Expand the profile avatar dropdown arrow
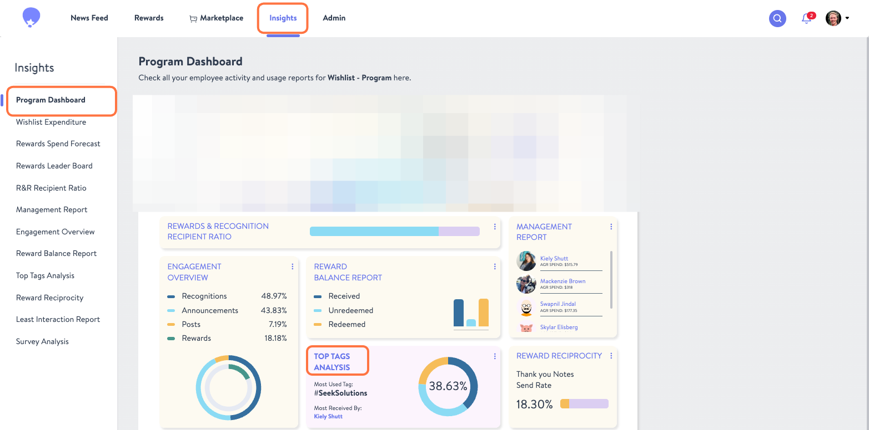 click(x=848, y=18)
